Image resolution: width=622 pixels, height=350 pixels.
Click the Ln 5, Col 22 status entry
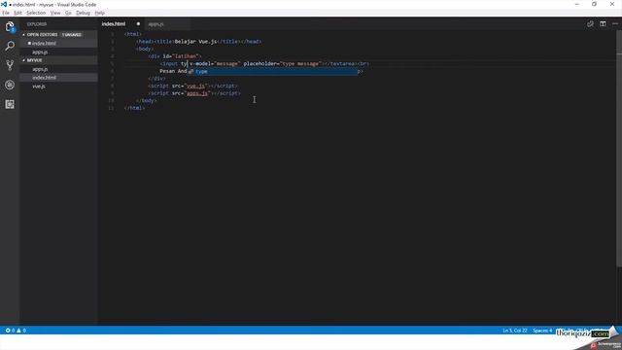click(515, 331)
